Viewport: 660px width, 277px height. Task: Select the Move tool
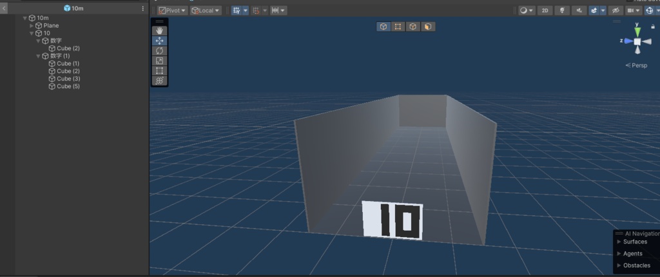point(160,41)
